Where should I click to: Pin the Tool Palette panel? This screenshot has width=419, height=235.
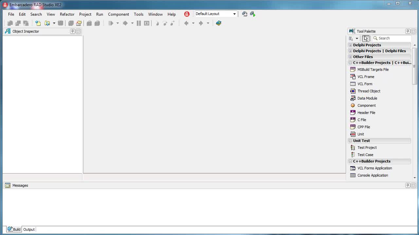click(408, 31)
